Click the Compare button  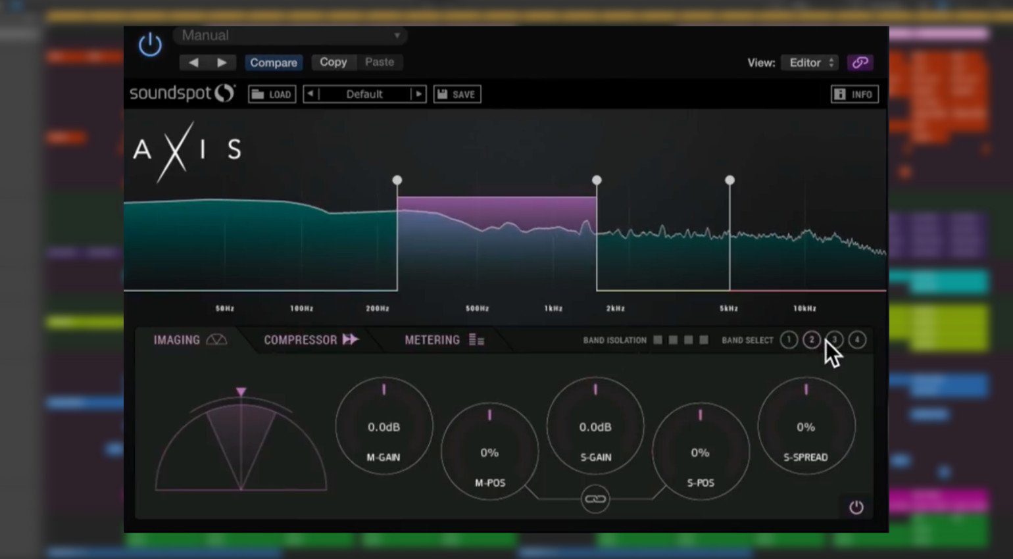(274, 62)
